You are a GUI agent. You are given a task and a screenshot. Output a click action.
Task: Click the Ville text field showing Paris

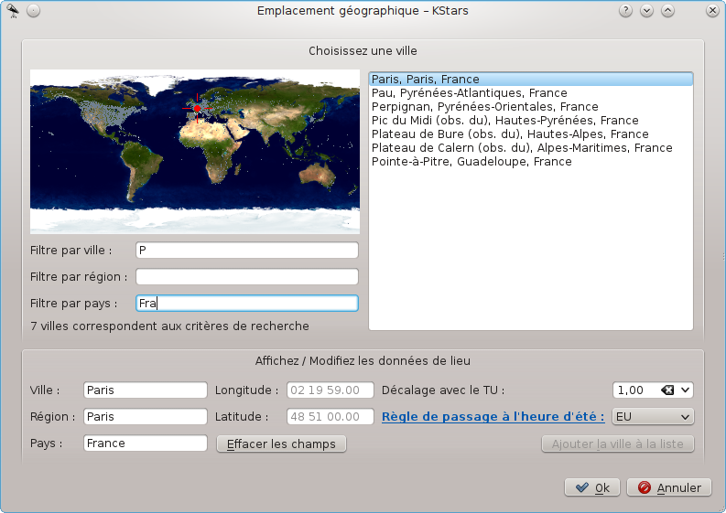pyautogui.click(x=145, y=390)
